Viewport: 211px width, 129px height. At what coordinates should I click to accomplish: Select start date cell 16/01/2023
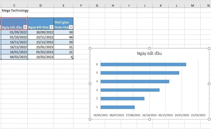coord(14,52)
